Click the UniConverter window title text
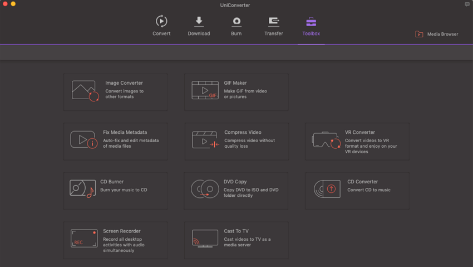This screenshot has width=473, height=267. click(x=235, y=5)
